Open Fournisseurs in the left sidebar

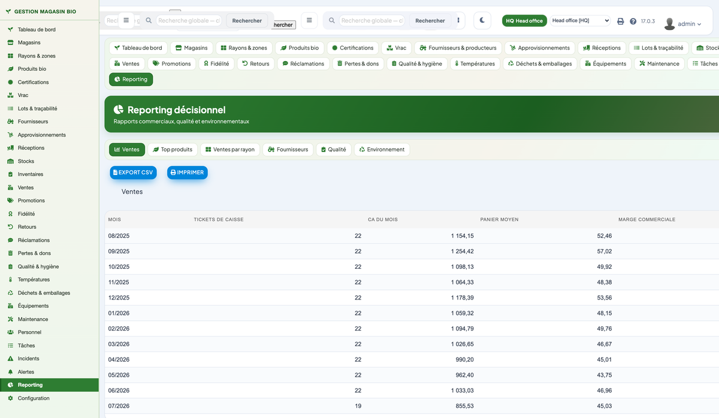tap(49, 122)
